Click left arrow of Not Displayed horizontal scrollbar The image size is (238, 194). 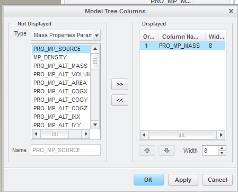36,134
